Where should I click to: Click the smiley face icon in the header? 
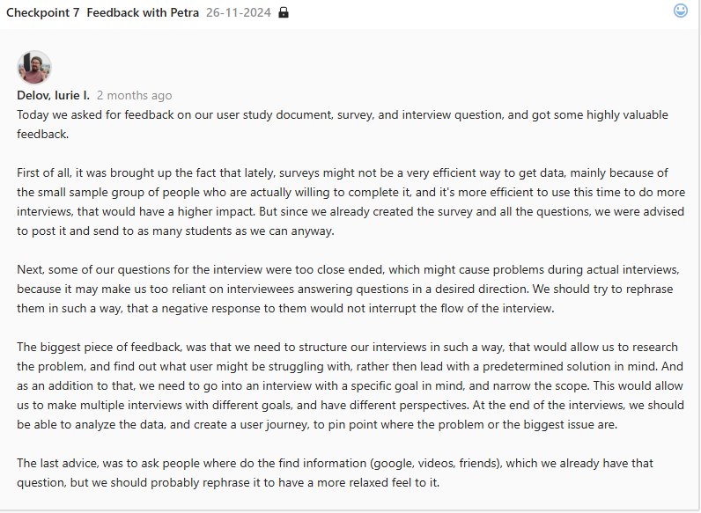(x=681, y=11)
